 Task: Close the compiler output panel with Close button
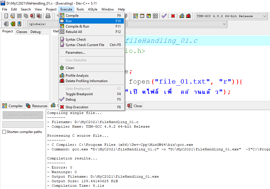pyautogui.click(x=134, y=105)
